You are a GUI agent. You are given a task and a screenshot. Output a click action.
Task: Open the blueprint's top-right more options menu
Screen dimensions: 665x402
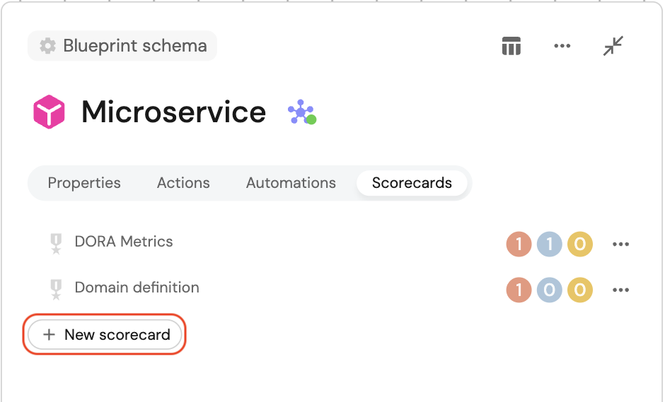(562, 47)
